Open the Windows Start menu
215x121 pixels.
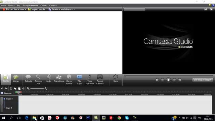(x=4, y=118)
